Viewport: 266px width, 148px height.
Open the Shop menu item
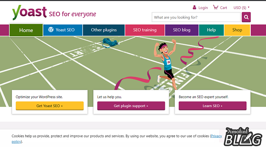click(x=237, y=30)
